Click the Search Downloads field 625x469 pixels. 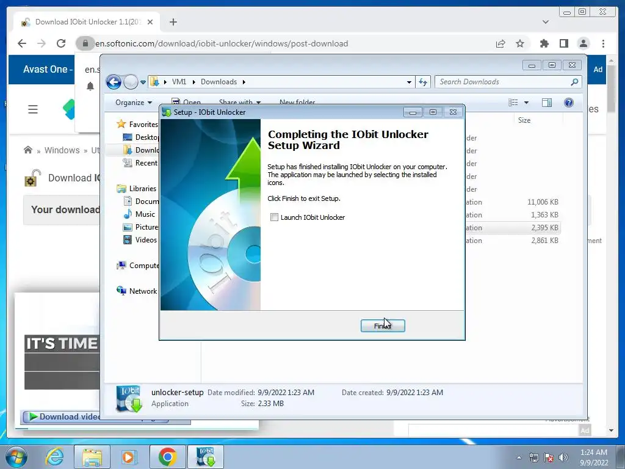pyautogui.click(x=508, y=82)
